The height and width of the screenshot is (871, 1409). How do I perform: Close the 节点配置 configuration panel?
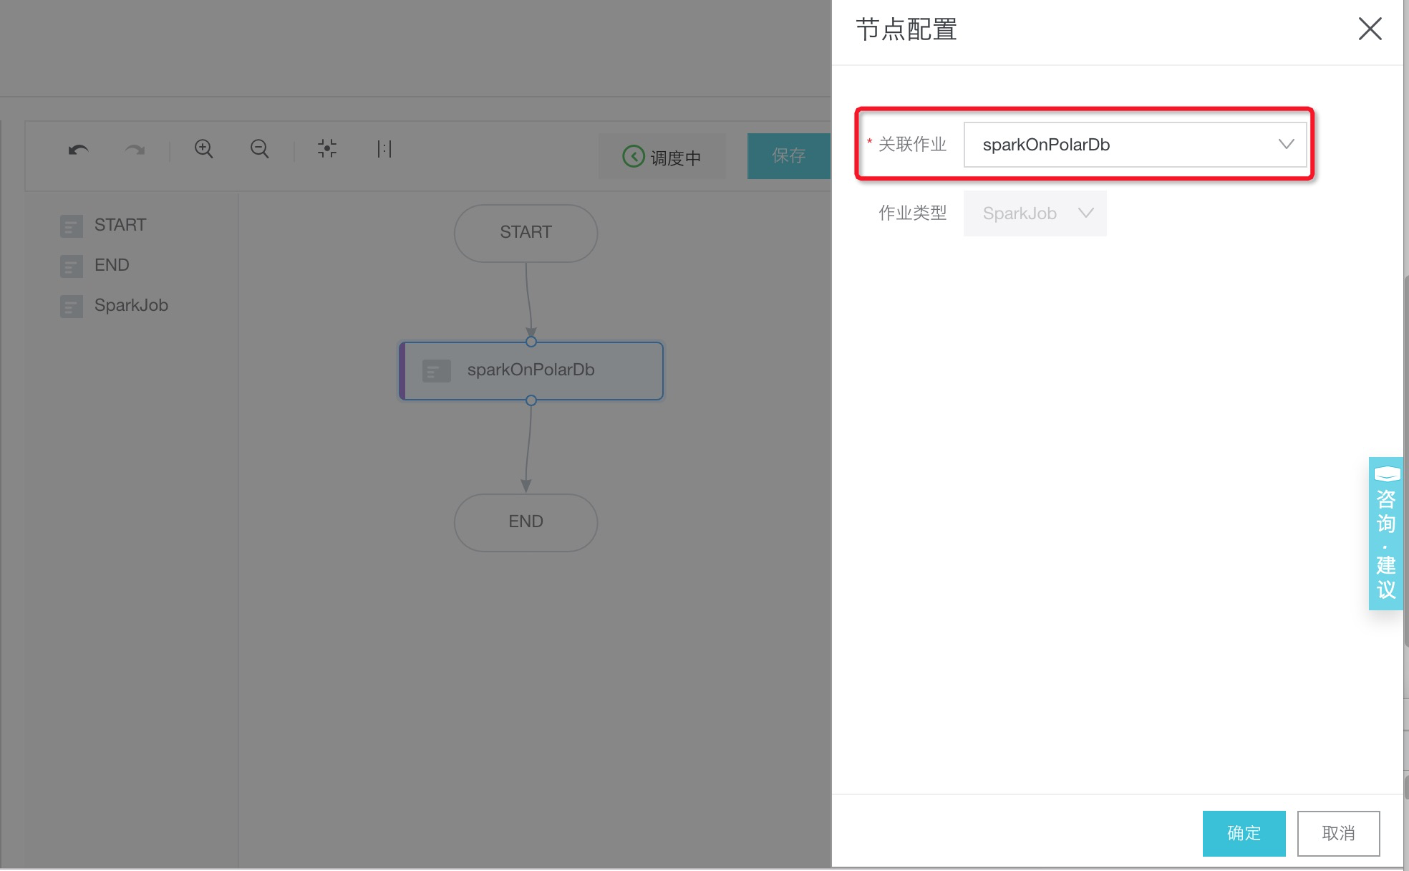(1370, 29)
